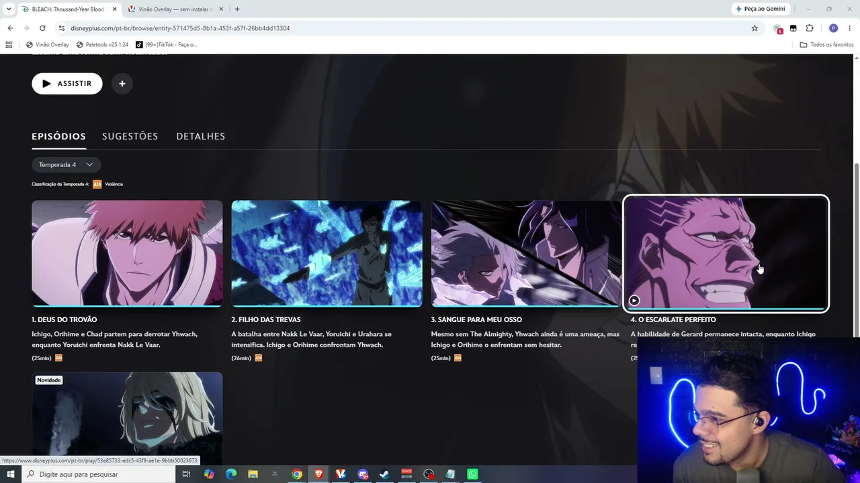Click the title '2. FILHO DAS TREVAS'
This screenshot has height=483, width=860.
(266, 319)
